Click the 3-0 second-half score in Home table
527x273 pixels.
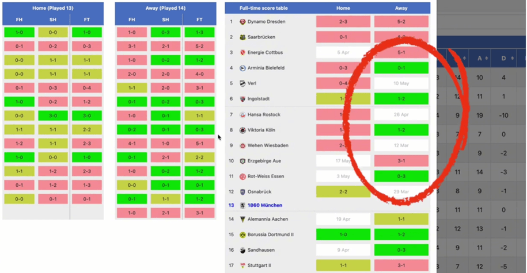[53, 116]
